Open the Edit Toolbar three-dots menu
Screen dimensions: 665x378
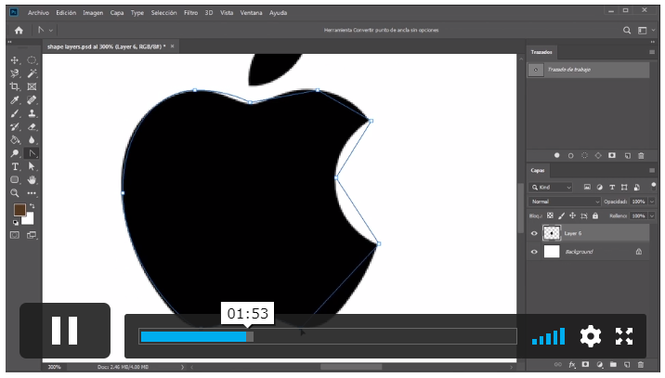[x=32, y=193]
